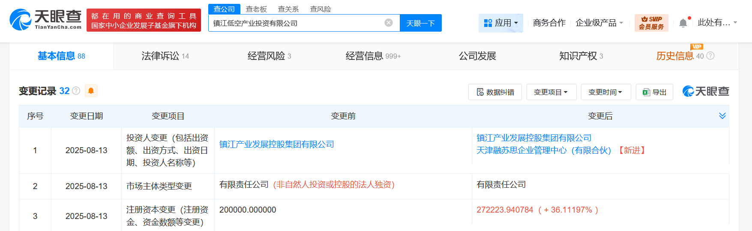752x231 pixels.
Task: Open the 变更项目 filter dropdown
Action: tap(551, 92)
